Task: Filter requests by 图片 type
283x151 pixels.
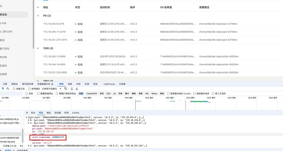Action: tap(127, 94)
